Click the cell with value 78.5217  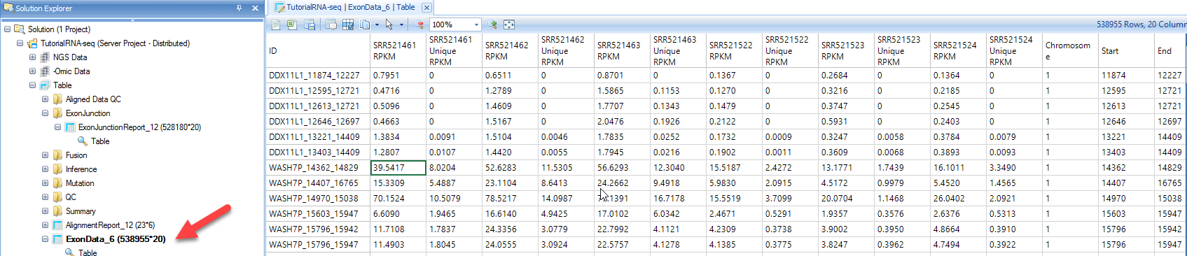point(510,199)
